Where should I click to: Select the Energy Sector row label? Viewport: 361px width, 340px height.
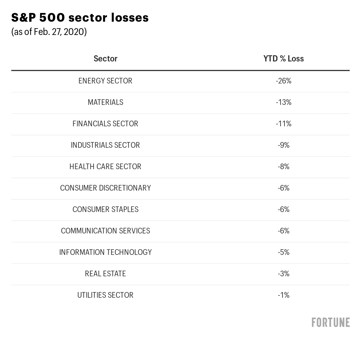pos(105,81)
